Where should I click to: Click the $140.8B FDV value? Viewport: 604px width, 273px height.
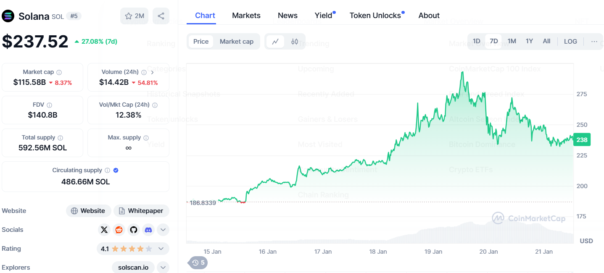(x=42, y=115)
